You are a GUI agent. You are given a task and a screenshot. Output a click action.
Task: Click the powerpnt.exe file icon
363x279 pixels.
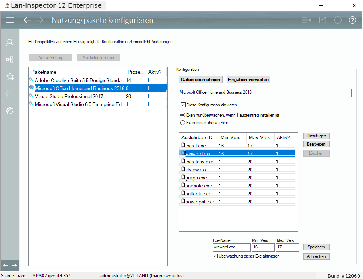tap(182, 201)
